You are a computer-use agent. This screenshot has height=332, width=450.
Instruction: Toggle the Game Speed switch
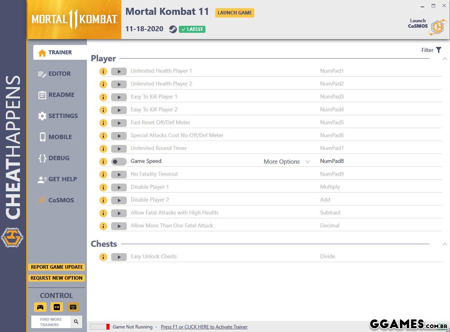click(x=119, y=162)
